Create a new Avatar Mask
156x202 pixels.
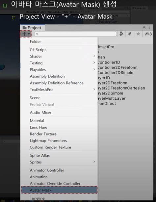pos(59,190)
